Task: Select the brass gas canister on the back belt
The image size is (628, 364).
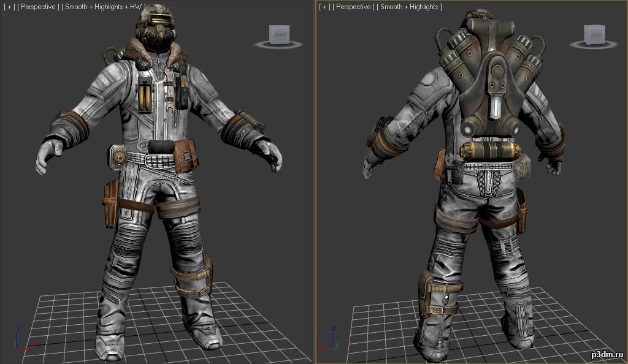Action: click(490, 151)
